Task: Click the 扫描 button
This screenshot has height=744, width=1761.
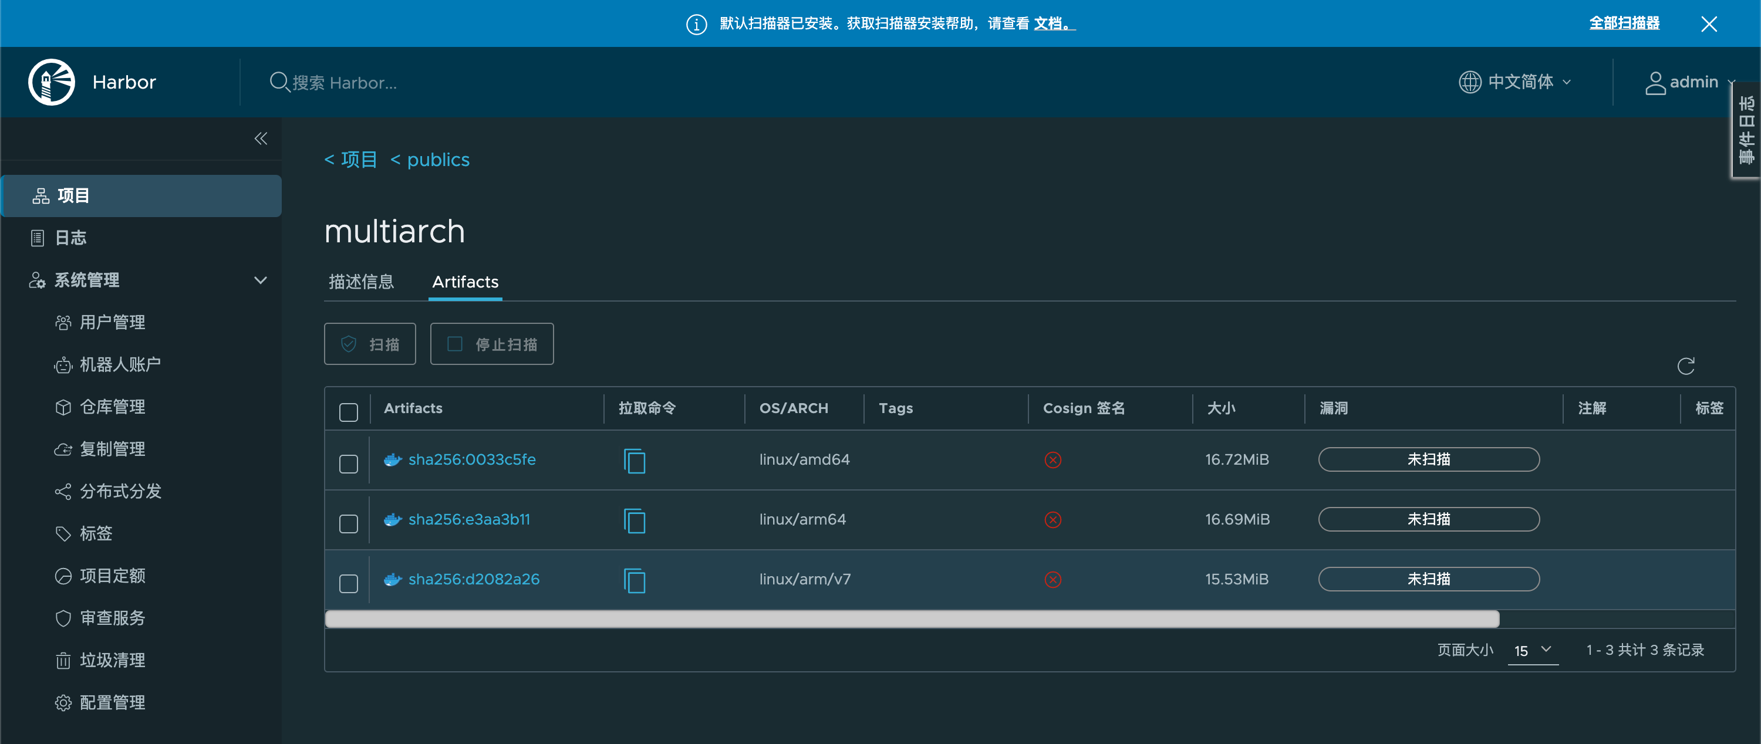Action: click(370, 344)
